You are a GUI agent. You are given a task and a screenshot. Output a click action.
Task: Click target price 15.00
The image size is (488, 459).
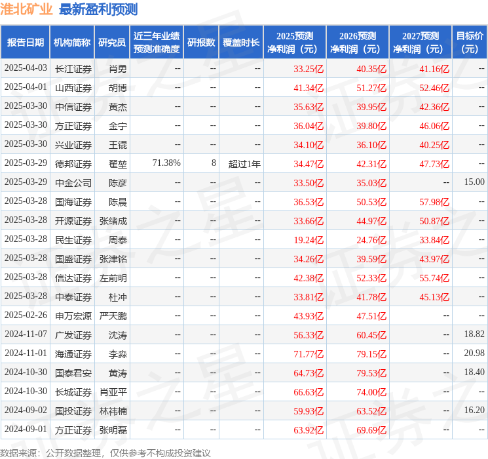(x=474, y=182)
